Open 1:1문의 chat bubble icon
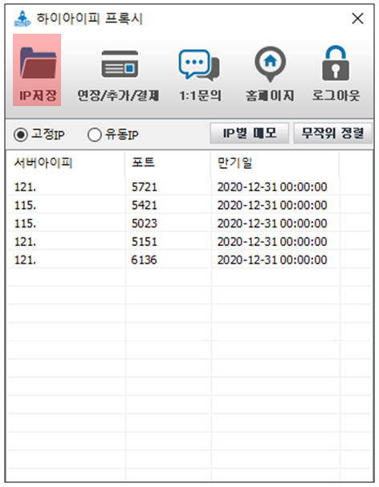 199,65
